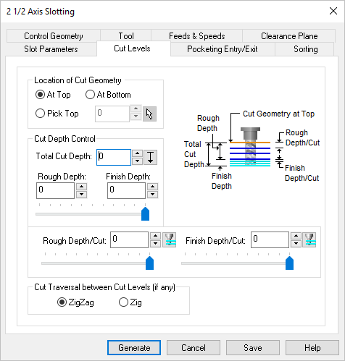Decrease Total Cut Depth with down arrow
345x361 pixels.
click(137, 161)
